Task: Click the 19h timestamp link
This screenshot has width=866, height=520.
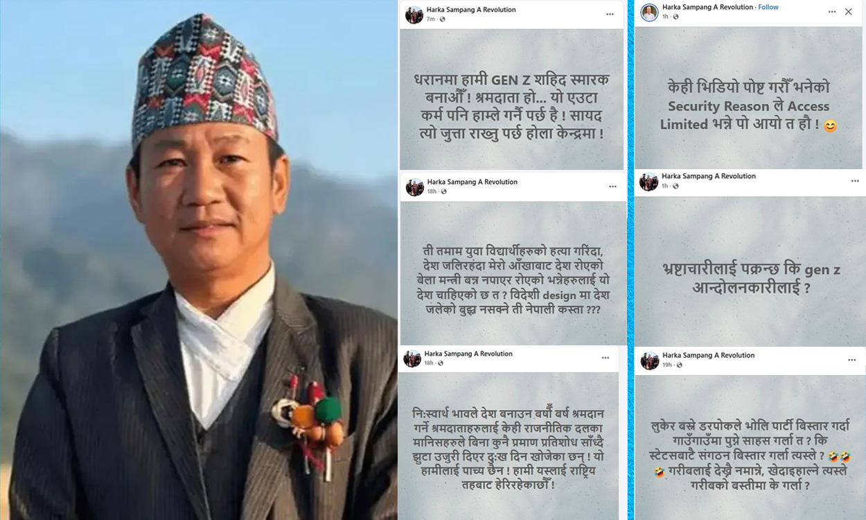Action: point(667,364)
